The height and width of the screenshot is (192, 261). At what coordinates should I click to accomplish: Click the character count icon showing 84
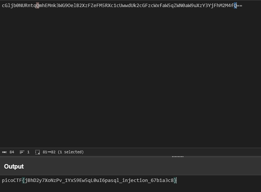tap(4, 152)
